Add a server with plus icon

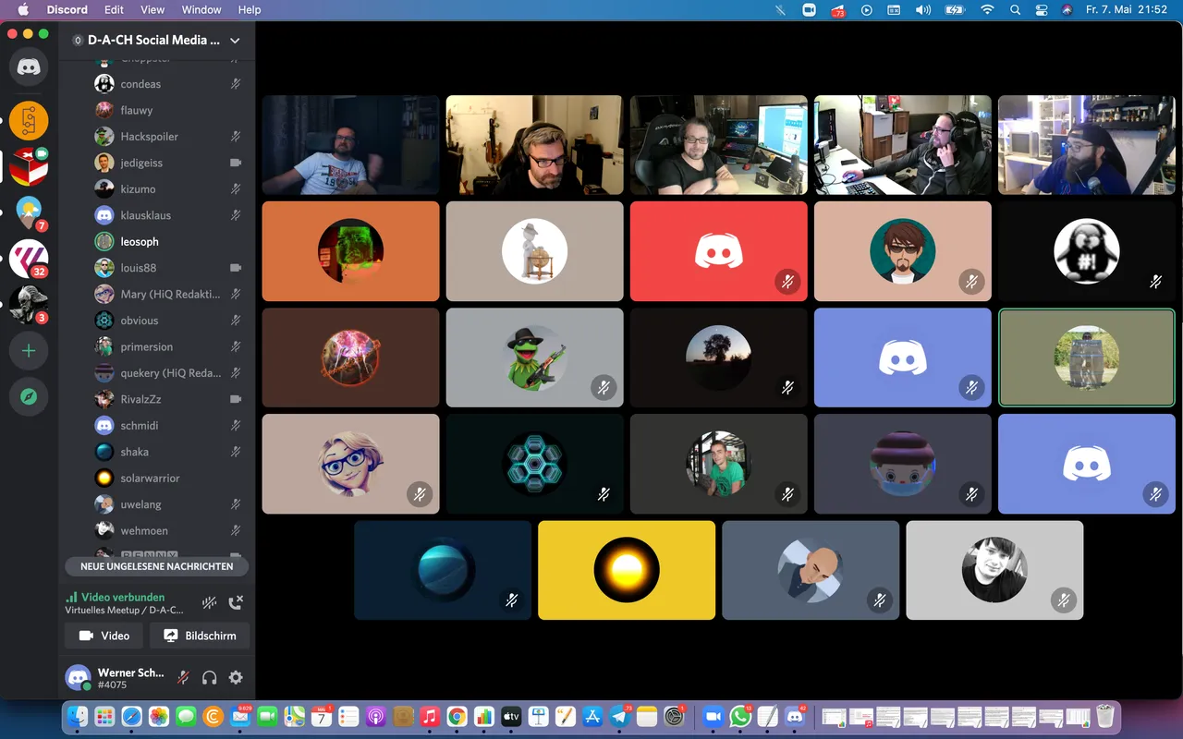pyautogui.click(x=29, y=351)
